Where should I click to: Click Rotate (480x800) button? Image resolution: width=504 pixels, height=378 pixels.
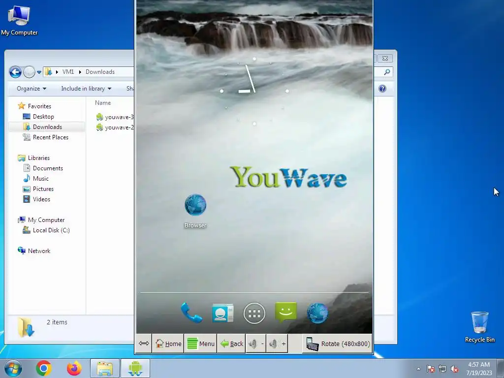338,344
